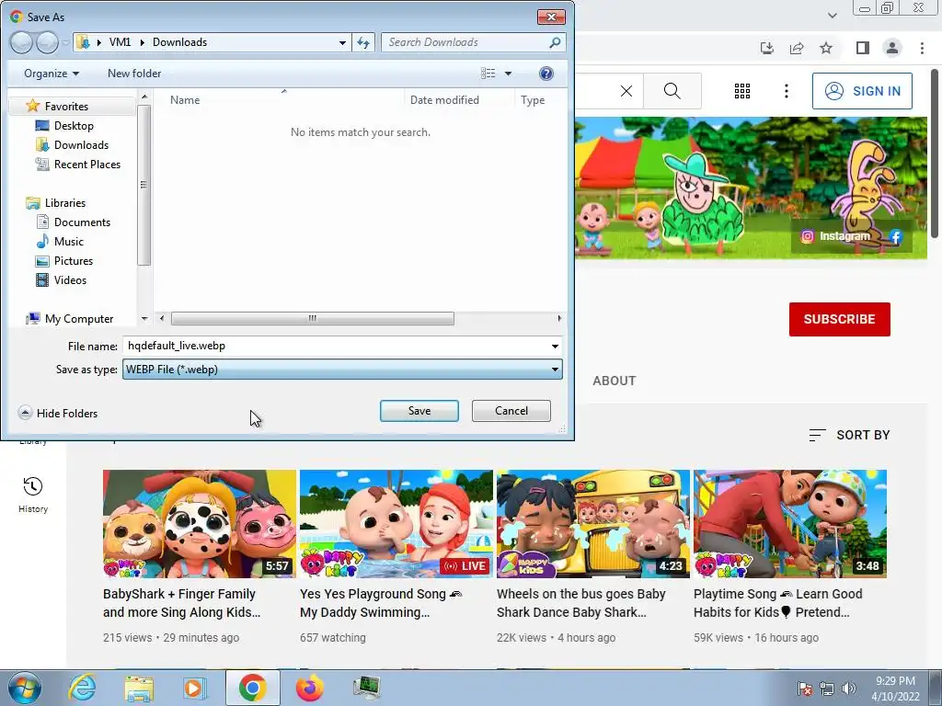Clear the YouTube search with X icon
This screenshot has height=706, width=942.
(626, 91)
